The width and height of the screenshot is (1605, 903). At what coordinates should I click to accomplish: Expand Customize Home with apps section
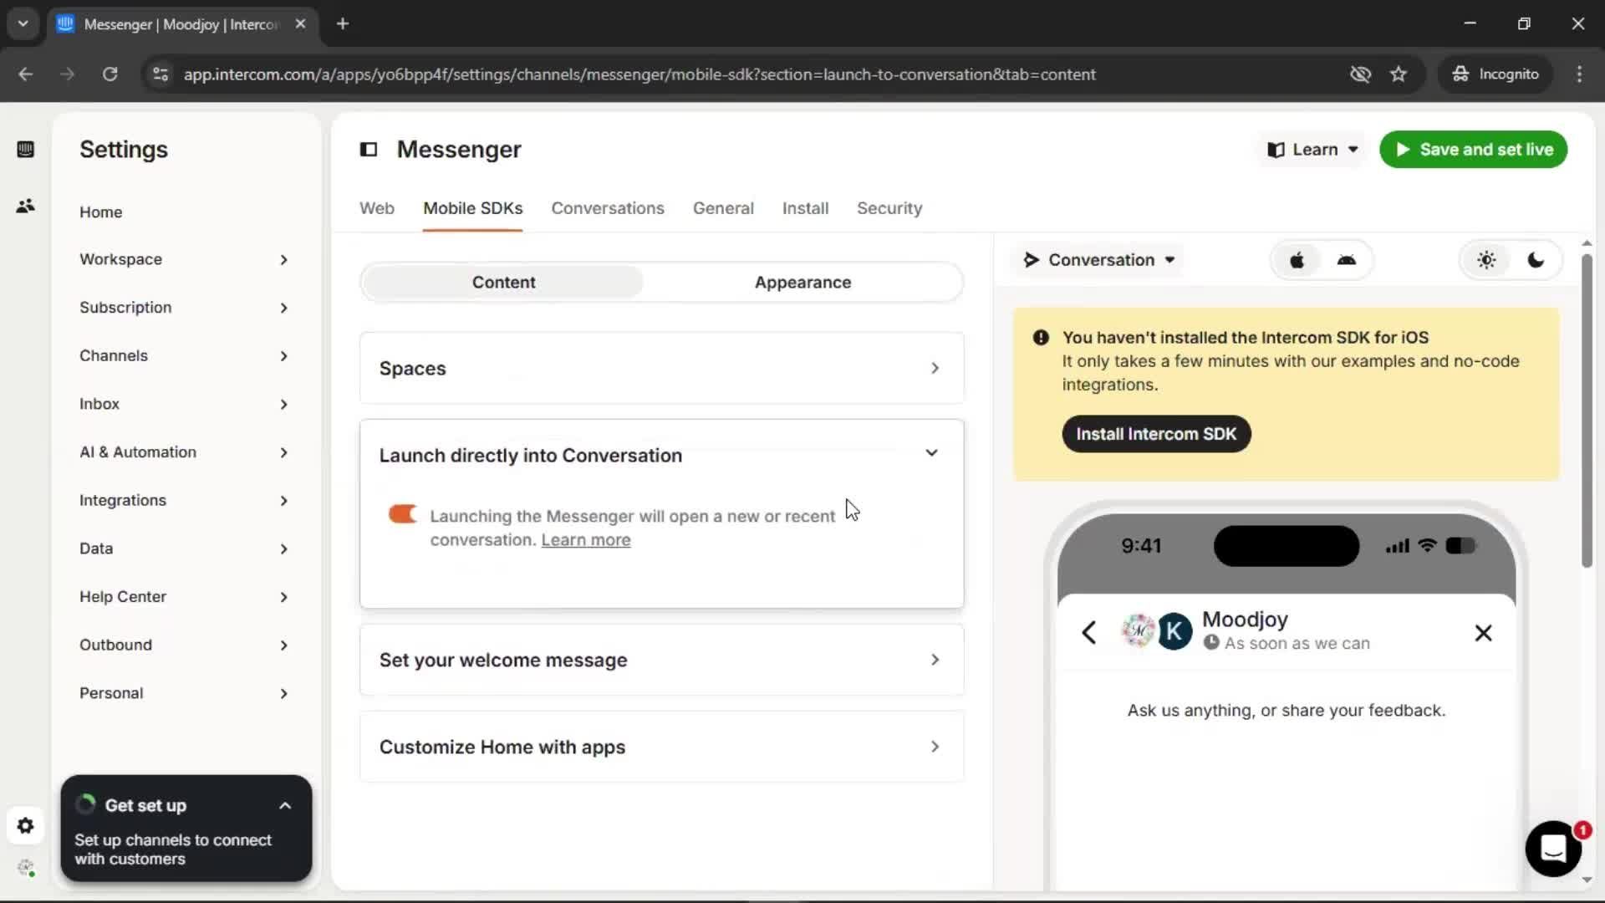(661, 747)
